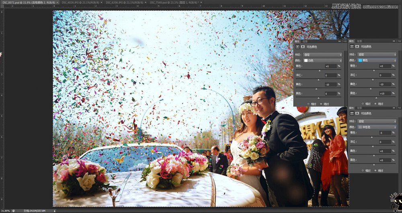
Task: Click the 青色 value field in the 白色 panel
Action: tap(330, 66)
